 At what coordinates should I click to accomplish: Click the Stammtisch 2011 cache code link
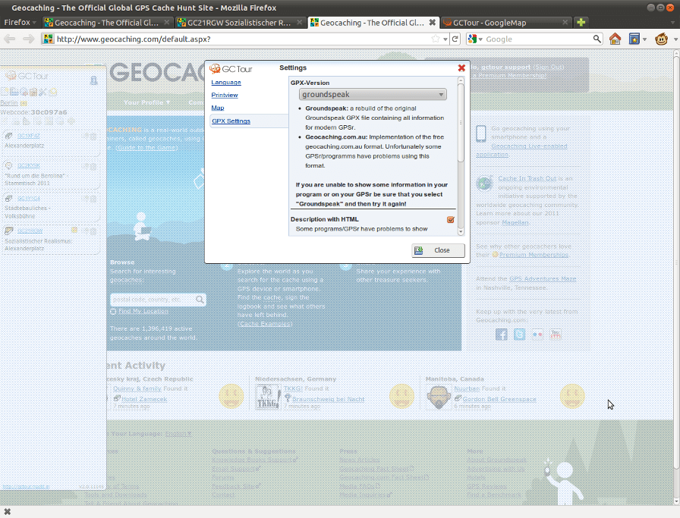[28, 165]
